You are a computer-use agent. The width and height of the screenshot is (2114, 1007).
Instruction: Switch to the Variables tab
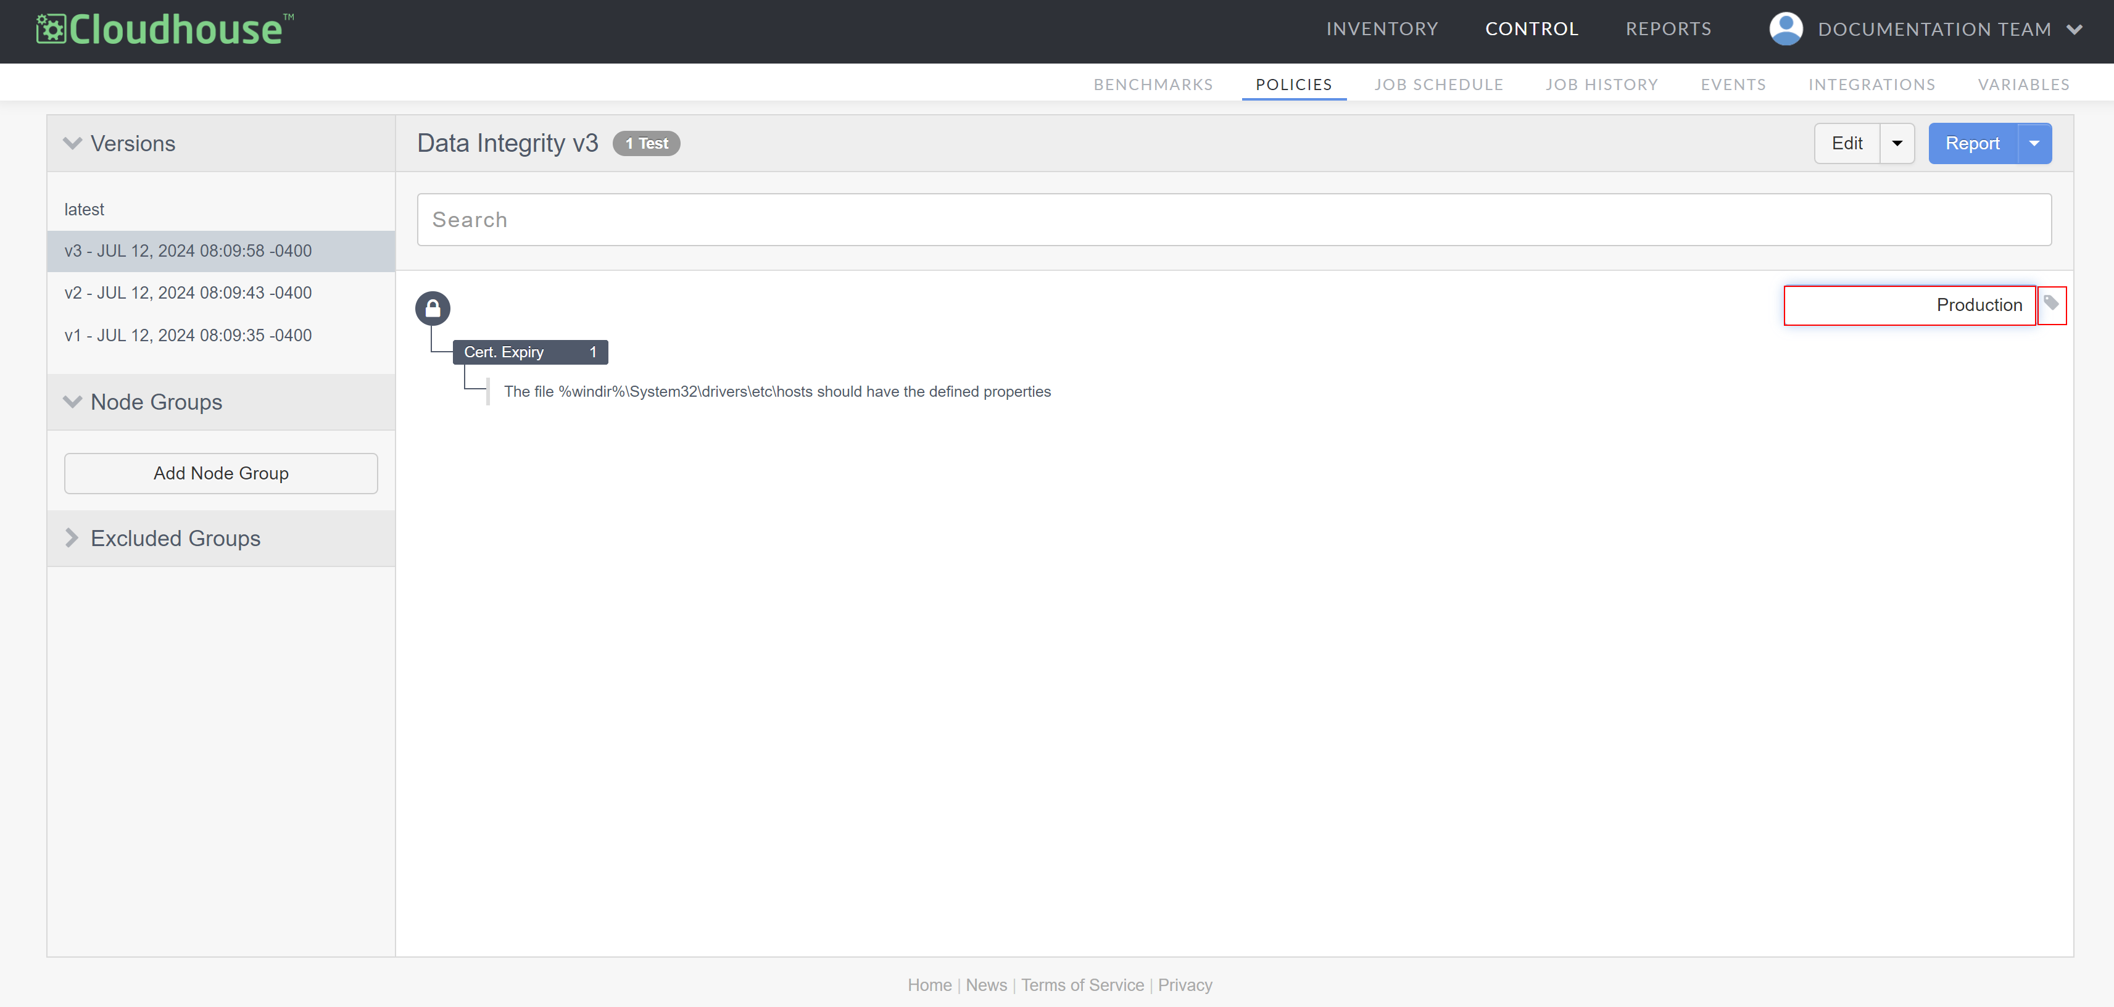[x=2023, y=85]
